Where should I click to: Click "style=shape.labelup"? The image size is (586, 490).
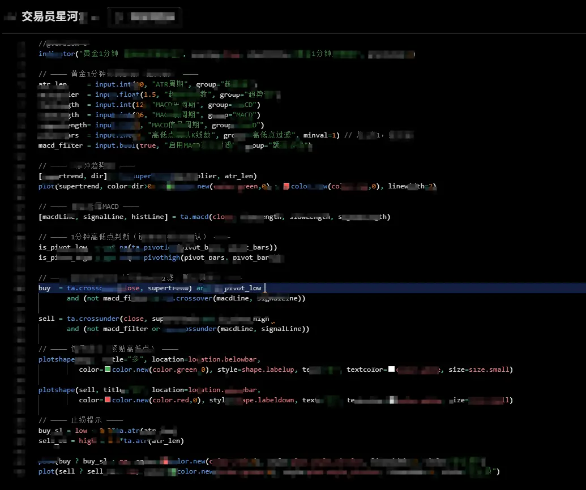point(255,369)
